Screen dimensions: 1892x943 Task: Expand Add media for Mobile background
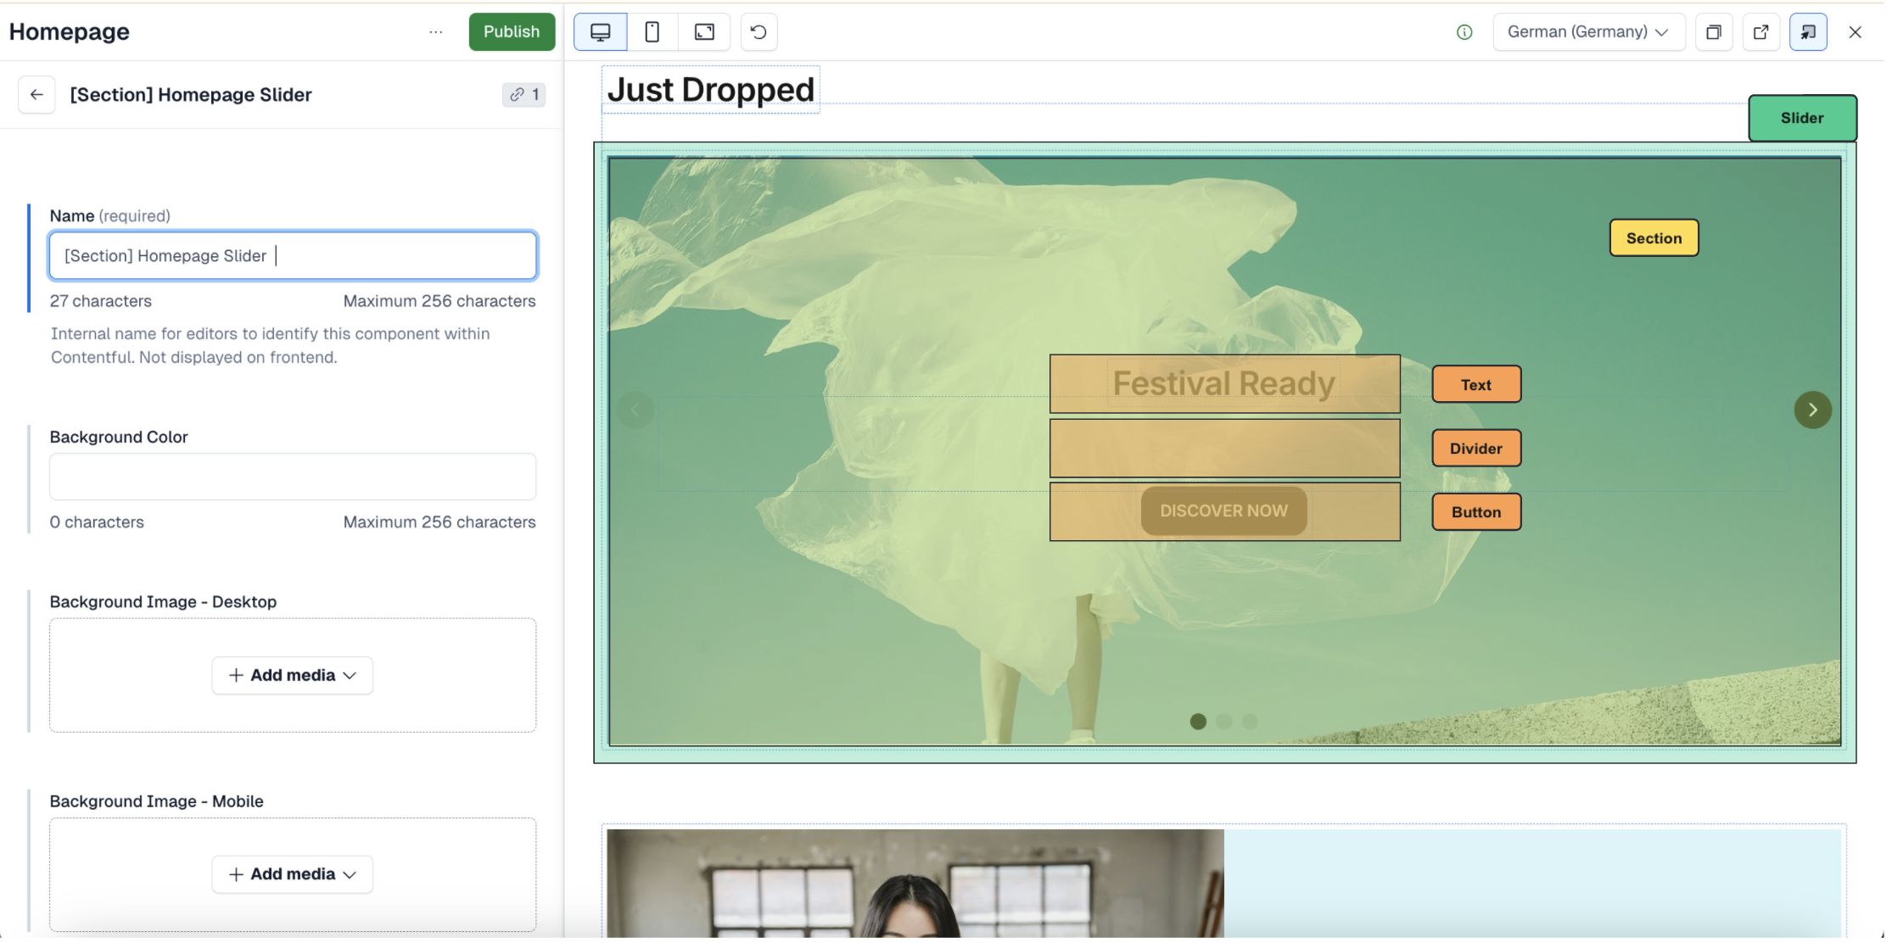coord(292,874)
